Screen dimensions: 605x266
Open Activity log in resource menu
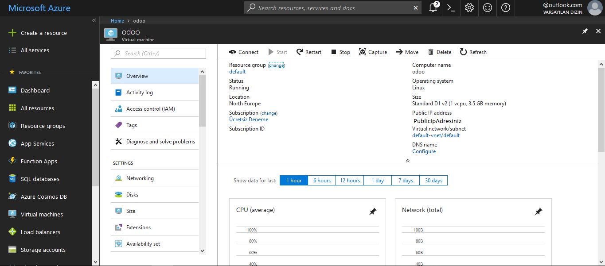pos(139,93)
